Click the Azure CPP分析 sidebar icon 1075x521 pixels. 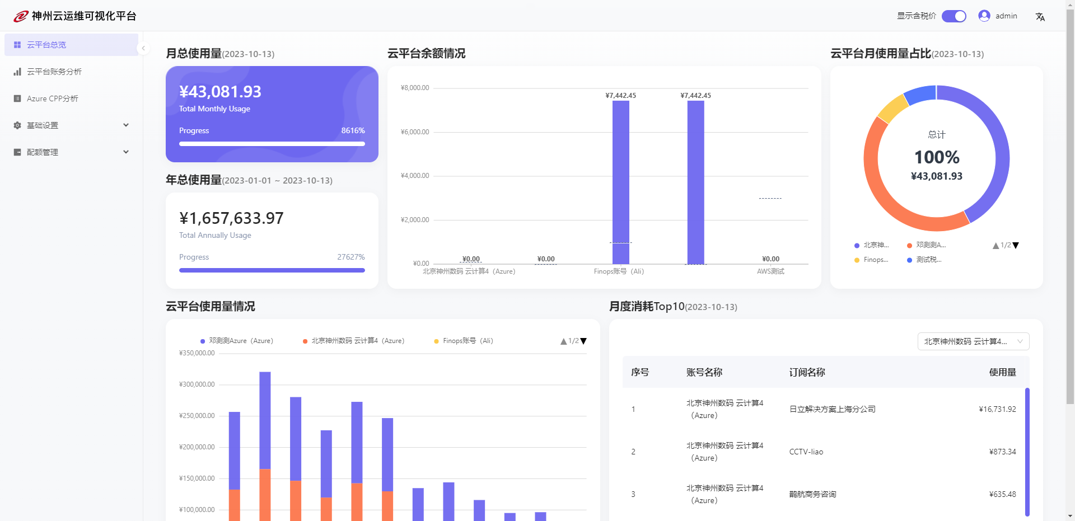point(17,98)
